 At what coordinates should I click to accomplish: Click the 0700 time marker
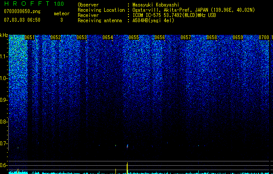pos(264,37)
